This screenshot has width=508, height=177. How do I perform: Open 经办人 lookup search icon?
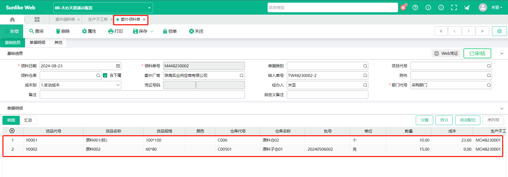[365, 85]
